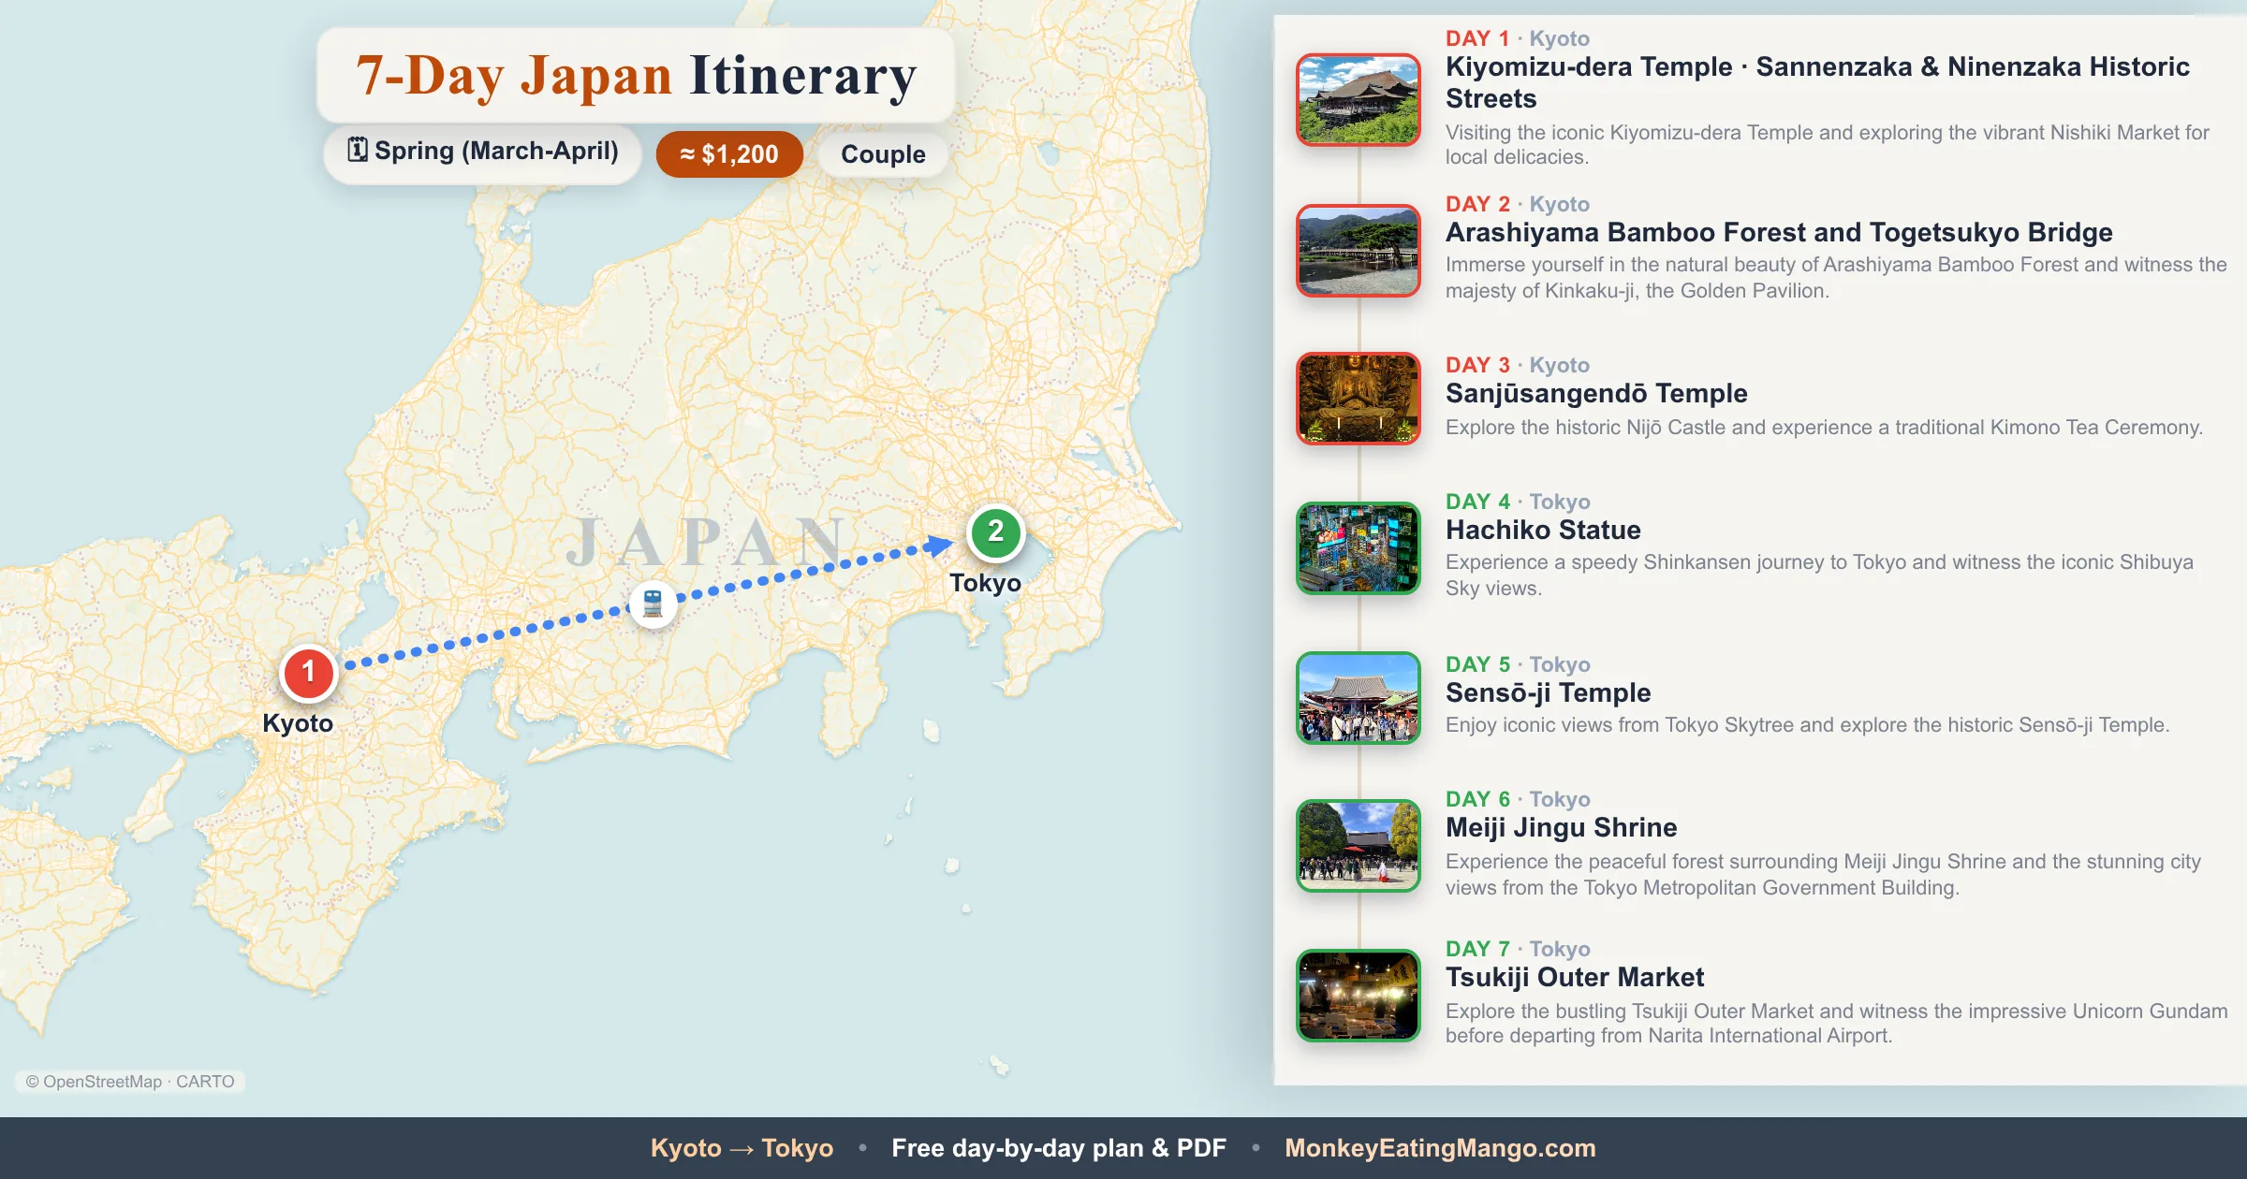Viewport: 2247px width, 1179px height.
Task: Click the Hachiko Statue heading
Action: (x=1543, y=530)
